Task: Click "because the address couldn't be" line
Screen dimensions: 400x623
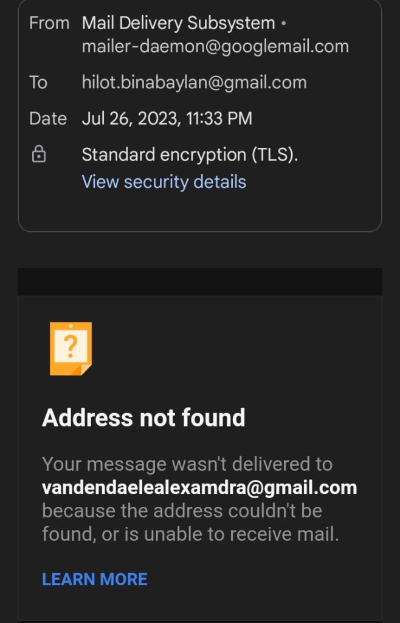Action: [182, 510]
